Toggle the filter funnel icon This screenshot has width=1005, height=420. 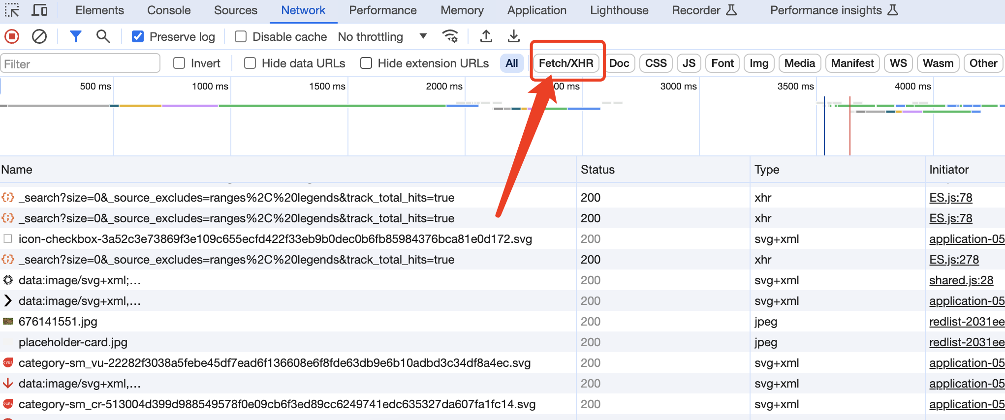point(75,36)
